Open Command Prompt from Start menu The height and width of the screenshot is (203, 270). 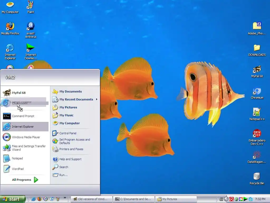pyautogui.click(x=25, y=116)
